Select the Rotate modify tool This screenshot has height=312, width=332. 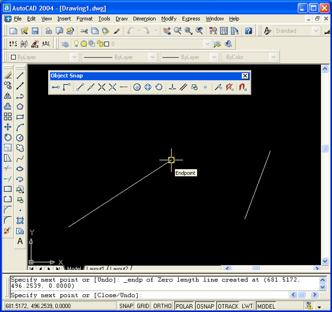pyautogui.click(x=8, y=137)
